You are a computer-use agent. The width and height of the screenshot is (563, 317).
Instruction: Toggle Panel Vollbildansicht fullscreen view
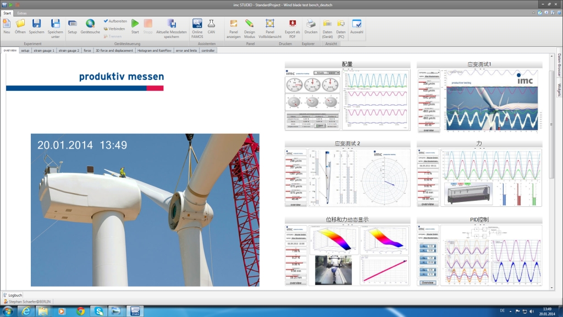pyautogui.click(x=269, y=26)
